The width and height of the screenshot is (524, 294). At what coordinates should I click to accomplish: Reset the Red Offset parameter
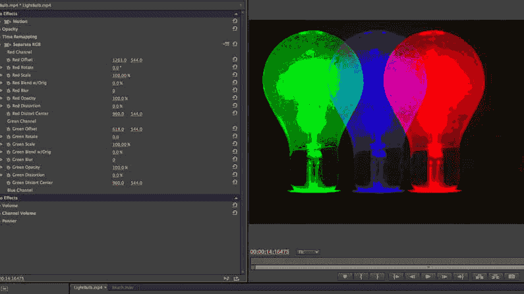(x=235, y=59)
